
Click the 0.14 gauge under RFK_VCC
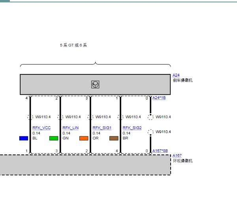pos(36,133)
